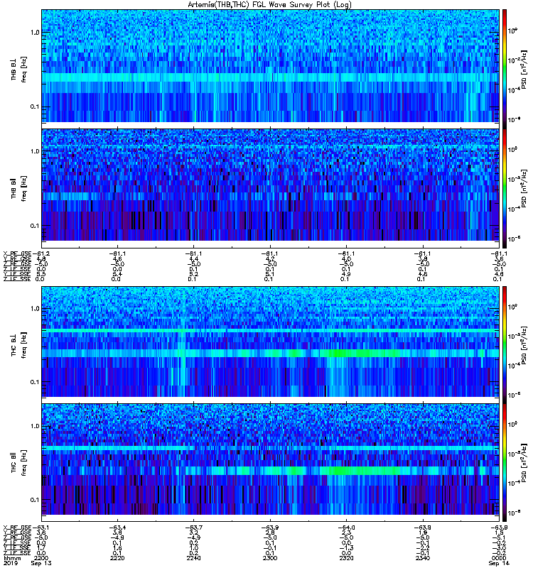Click the '2019' year label
Viewport: 533px width, 568px height.
[11, 563]
